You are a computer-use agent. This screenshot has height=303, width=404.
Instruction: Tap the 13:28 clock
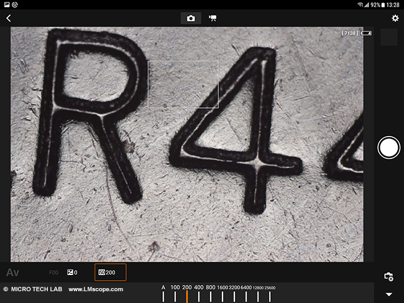tap(393, 4)
